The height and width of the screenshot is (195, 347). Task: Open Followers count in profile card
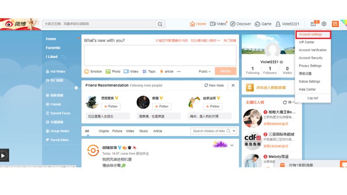[270, 71]
